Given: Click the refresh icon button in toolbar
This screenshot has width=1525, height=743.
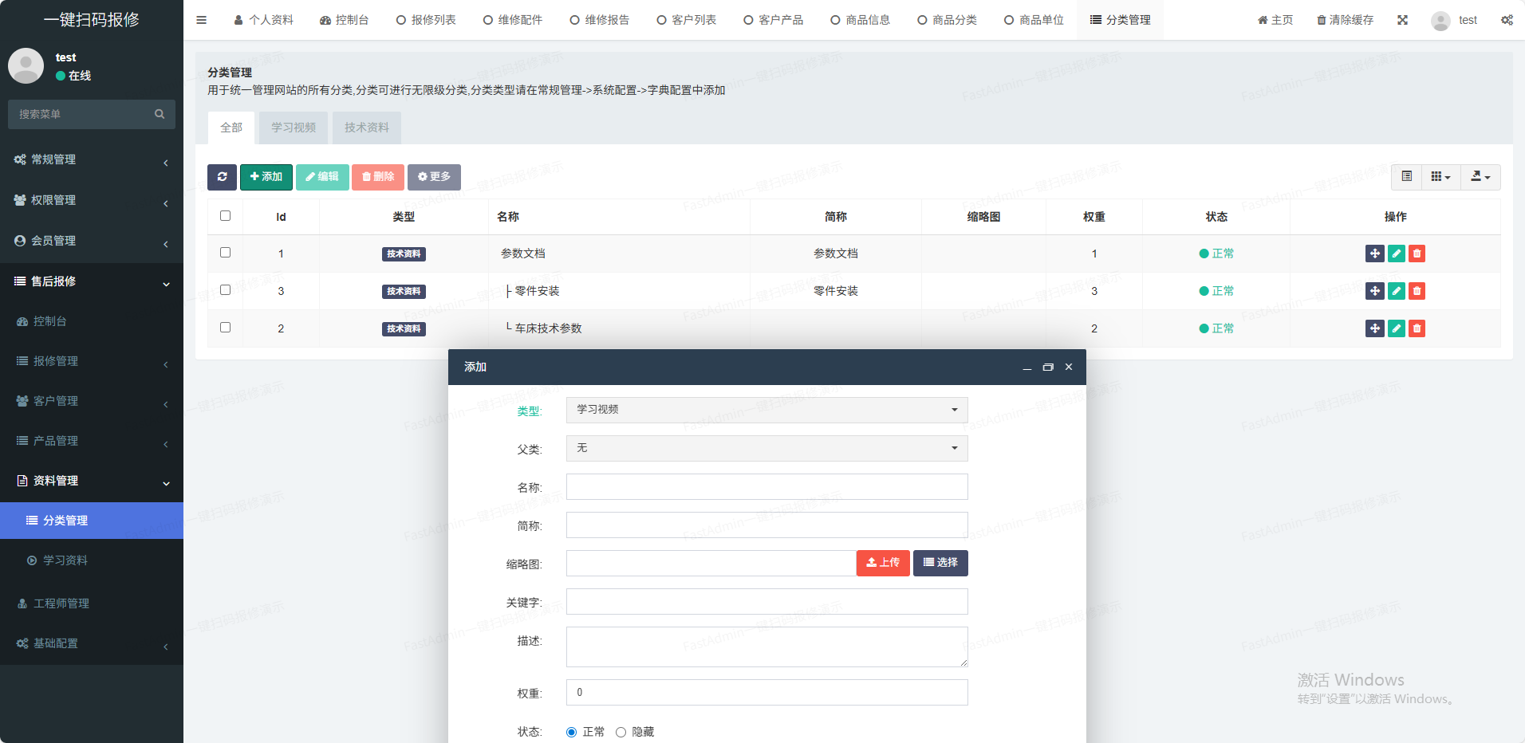Looking at the screenshot, I should (x=222, y=177).
